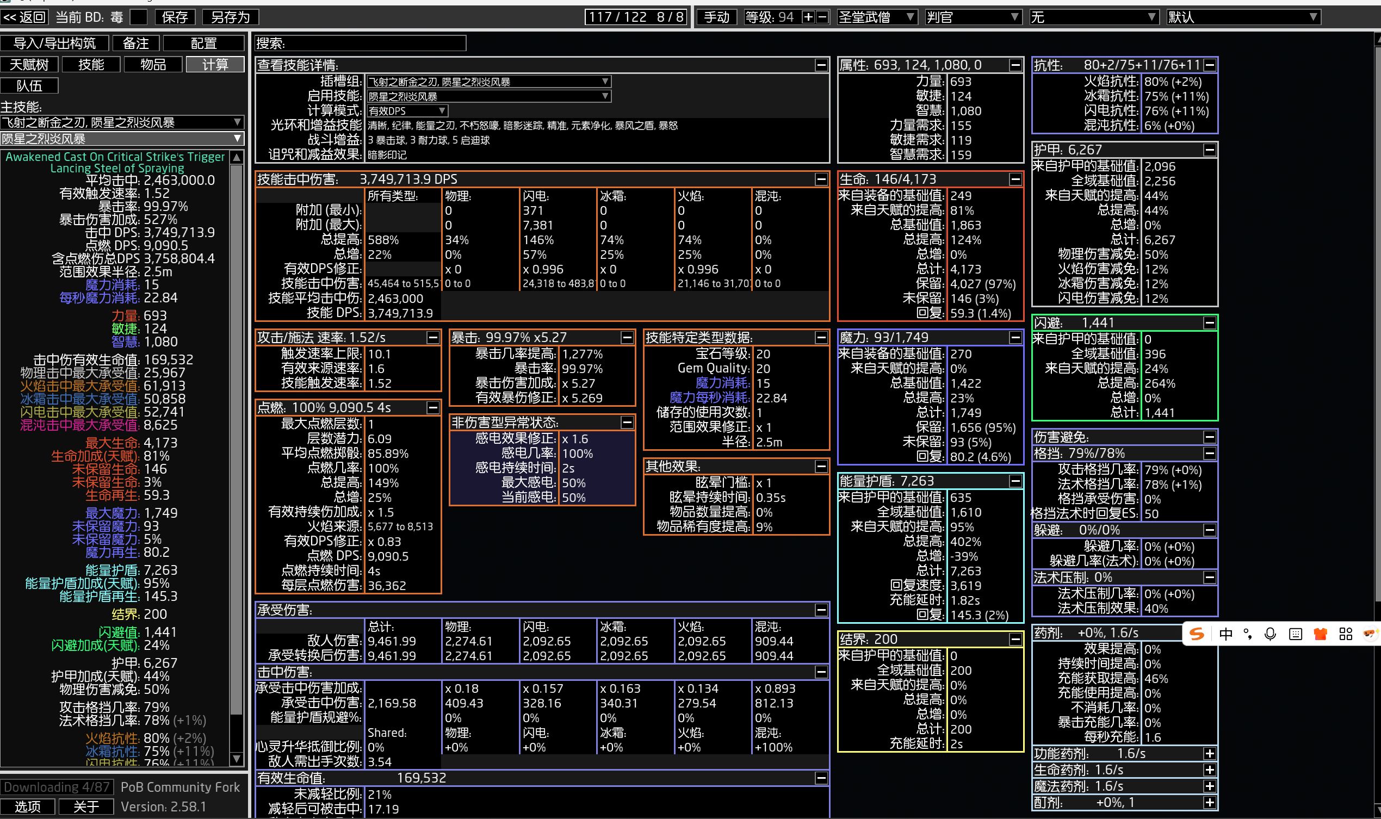Image resolution: width=1381 pixels, height=819 pixels.
Task: Collapse the 技能击中伤害 section
Action: [821, 179]
